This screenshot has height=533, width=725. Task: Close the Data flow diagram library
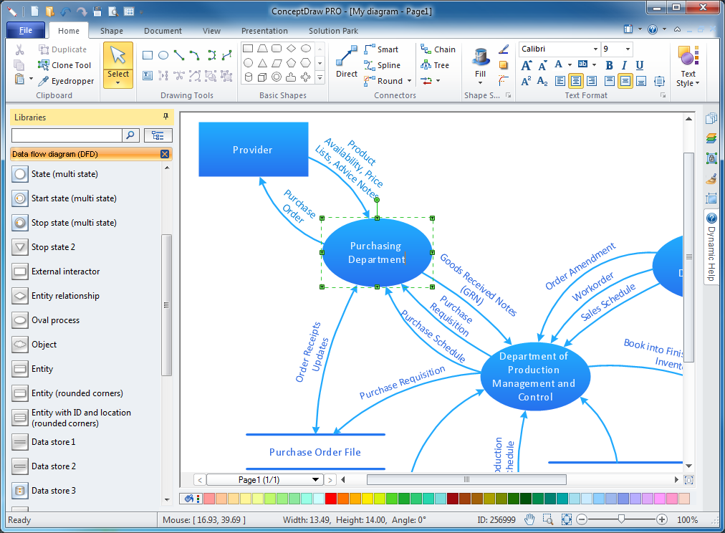165,154
